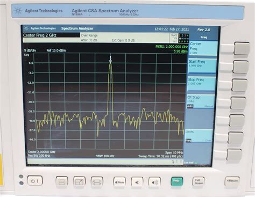
Task: Push the power standby button
Action: [35, 180]
